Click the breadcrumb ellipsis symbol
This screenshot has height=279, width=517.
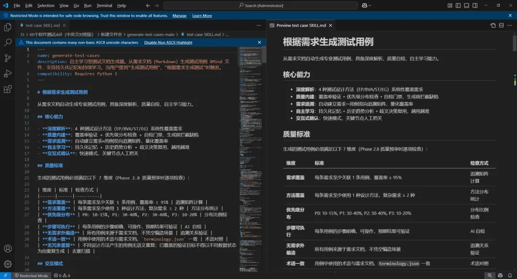(227, 34)
